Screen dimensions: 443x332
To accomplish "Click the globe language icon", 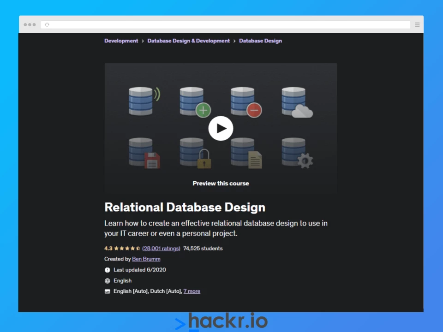I will click(x=108, y=281).
